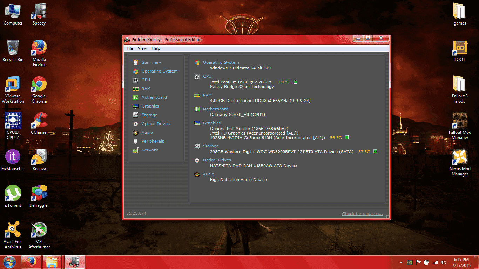
Task: Select Operating System in the left sidebar
Action: [160, 71]
